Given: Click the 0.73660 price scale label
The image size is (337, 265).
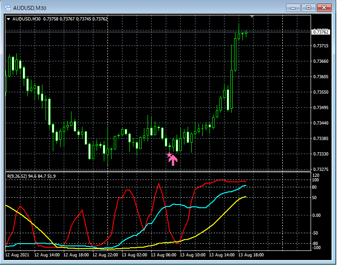Looking at the screenshot, I should coord(321,61).
